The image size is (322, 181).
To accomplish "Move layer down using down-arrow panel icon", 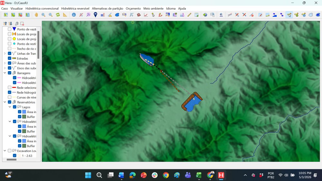I will click(10, 24).
